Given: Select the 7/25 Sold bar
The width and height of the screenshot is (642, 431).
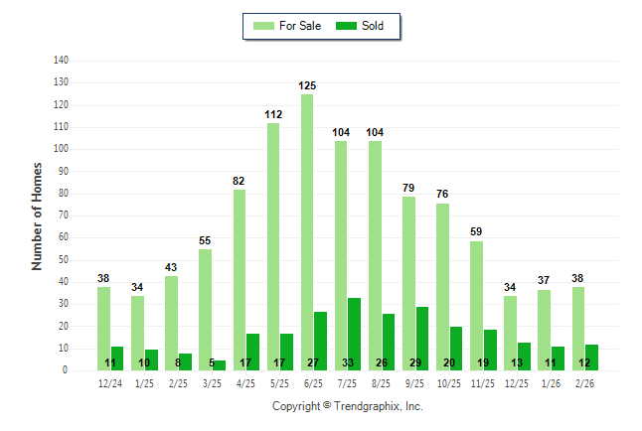Looking at the screenshot, I should [355, 334].
